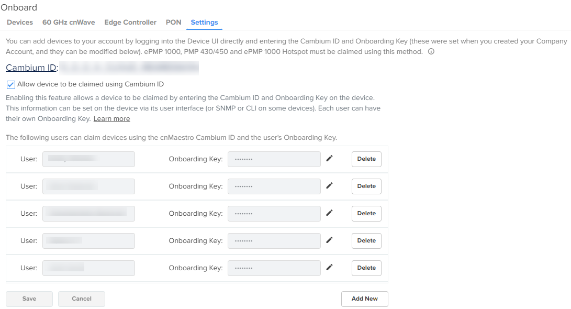The height and width of the screenshot is (309, 571).
Task: Click the pencil edit icon in first user row
Action: pos(329,159)
